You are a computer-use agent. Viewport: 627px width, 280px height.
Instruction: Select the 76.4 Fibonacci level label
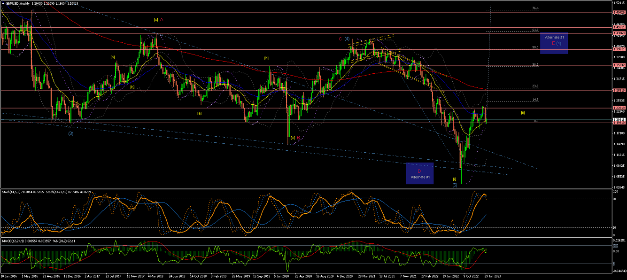pyautogui.click(x=535, y=8)
